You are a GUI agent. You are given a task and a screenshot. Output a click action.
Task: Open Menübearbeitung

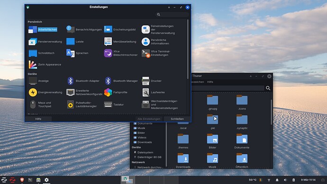point(120,42)
